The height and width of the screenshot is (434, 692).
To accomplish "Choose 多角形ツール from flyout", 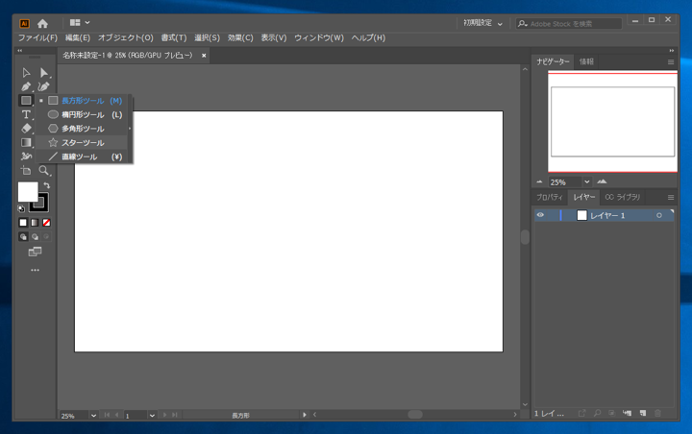I will coord(83,129).
